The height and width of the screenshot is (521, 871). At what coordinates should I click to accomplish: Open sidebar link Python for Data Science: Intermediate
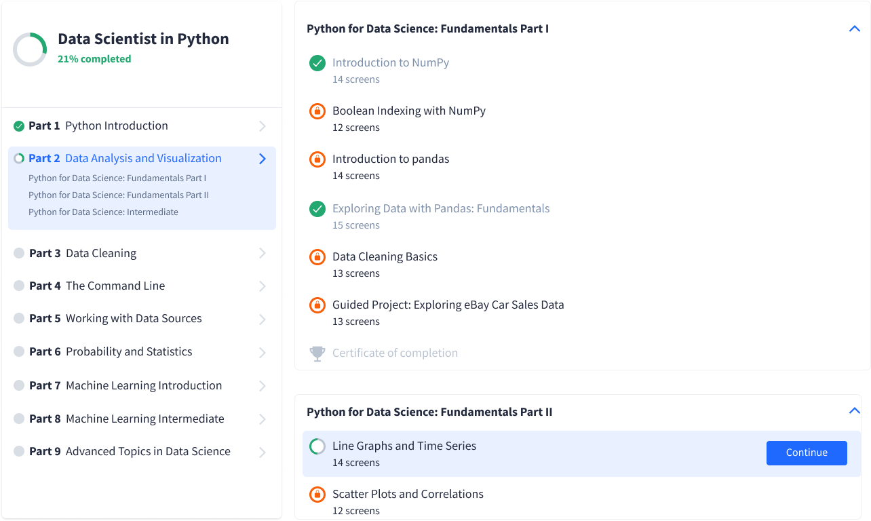103,212
